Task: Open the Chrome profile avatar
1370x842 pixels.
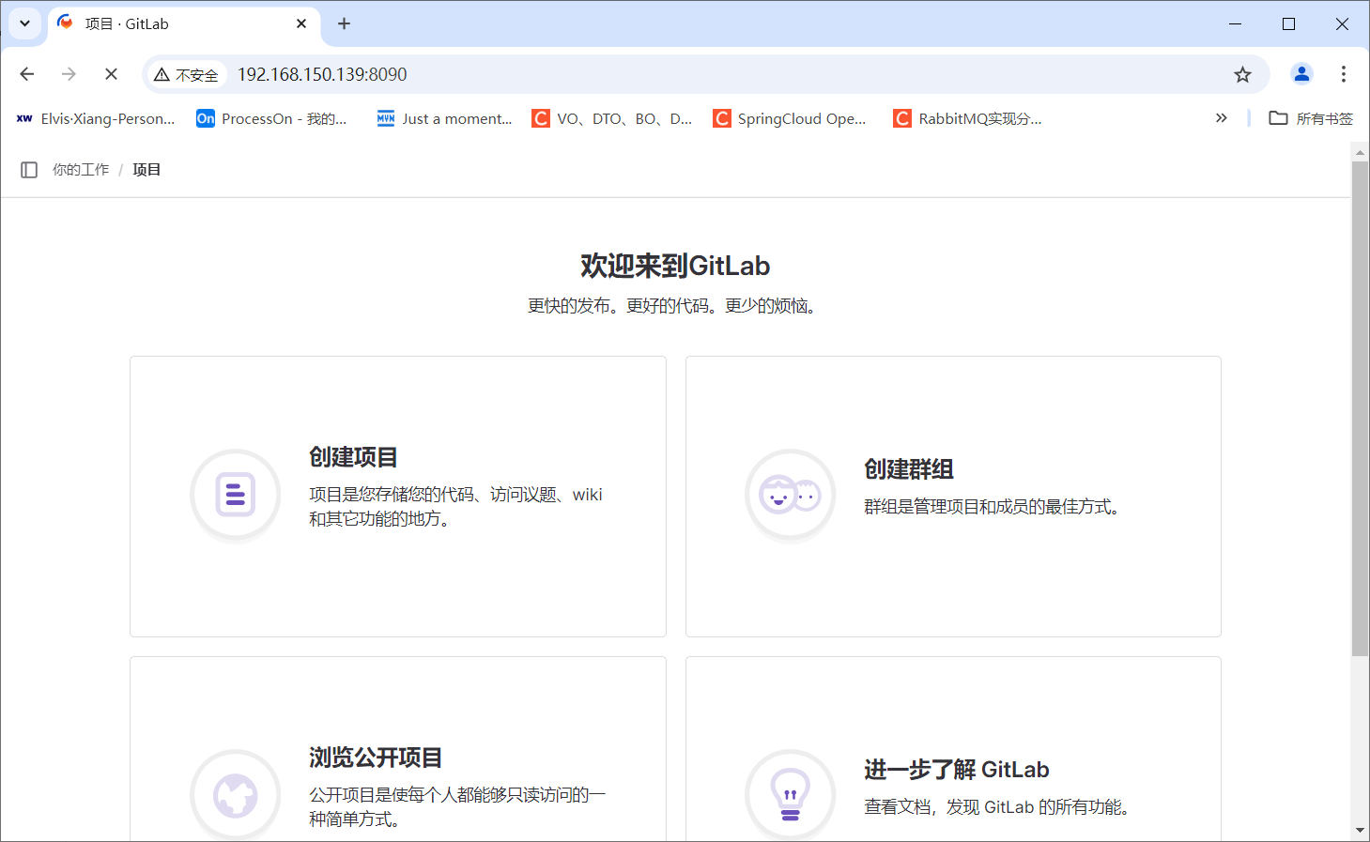Action: coord(1301,74)
